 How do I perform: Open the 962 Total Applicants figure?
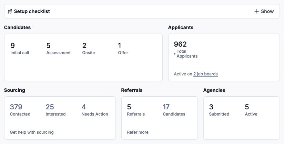[x=186, y=49]
